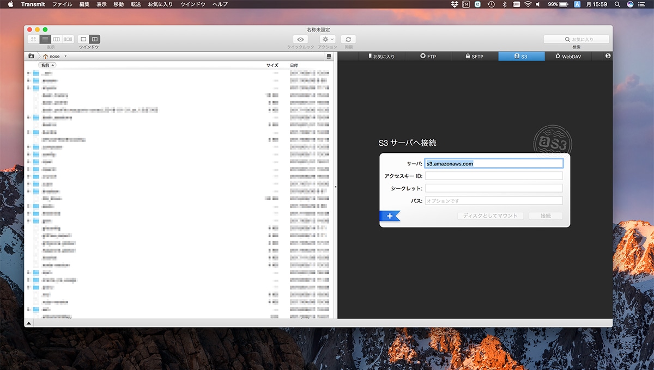
Task: Expand the bottom-left transfer panel triangle
Action: pos(29,323)
